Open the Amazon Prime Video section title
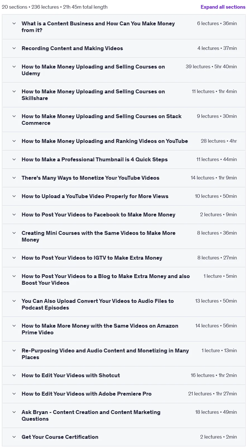 (100, 329)
